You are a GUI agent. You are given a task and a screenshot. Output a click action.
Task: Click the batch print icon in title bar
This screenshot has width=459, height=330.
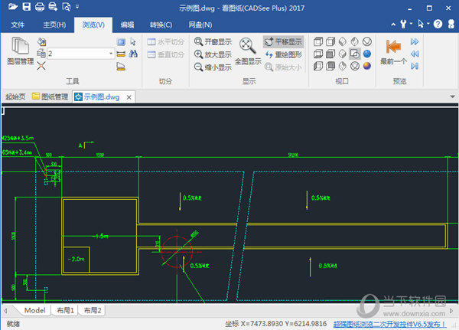click(53, 6)
